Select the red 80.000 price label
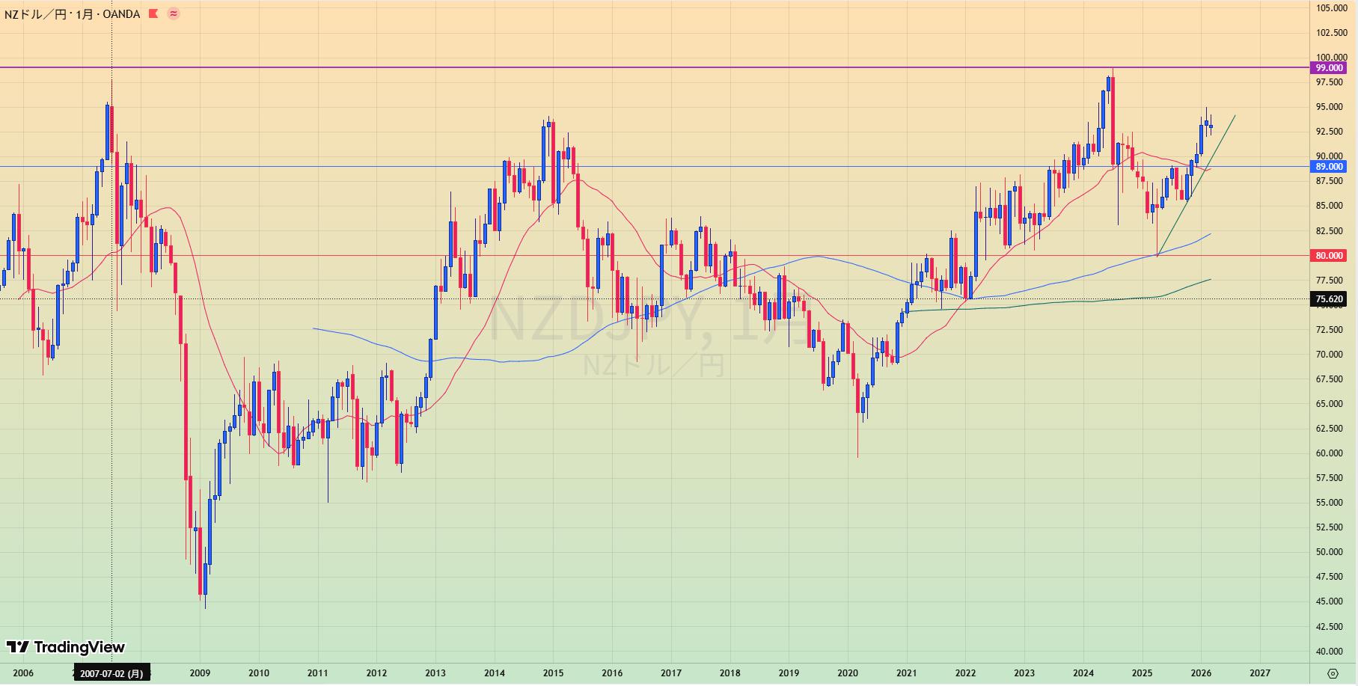Screen dimensions: 1358x686 click(x=1329, y=256)
